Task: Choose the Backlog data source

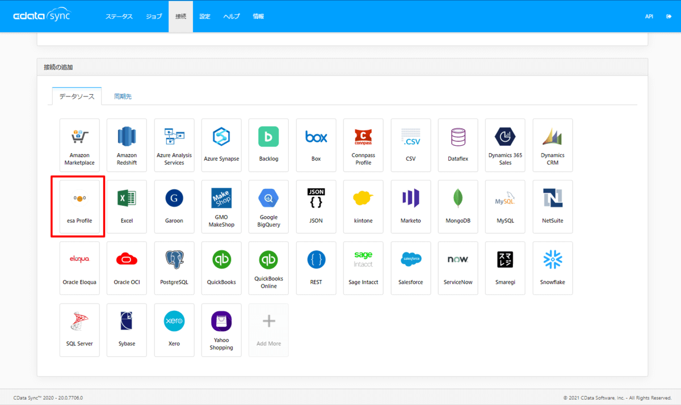Action: (x=268, y=145)
